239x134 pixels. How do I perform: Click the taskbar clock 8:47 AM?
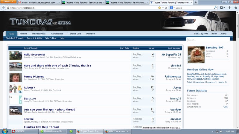[230, 131]
